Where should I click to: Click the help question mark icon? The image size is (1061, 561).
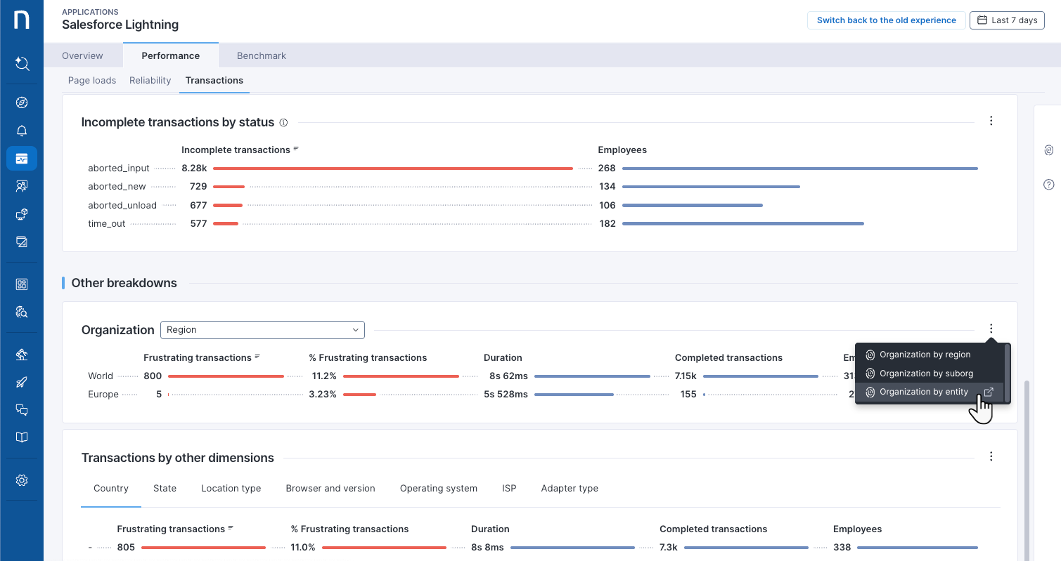[x=1048, y=185]
